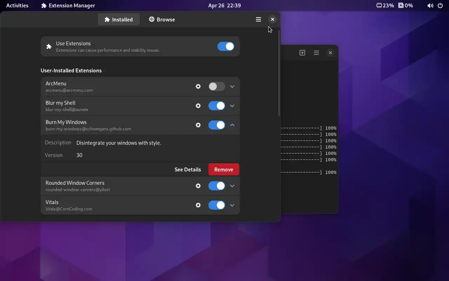
Task: Open Burn My Windows settings gear
Action: point(198,125)
